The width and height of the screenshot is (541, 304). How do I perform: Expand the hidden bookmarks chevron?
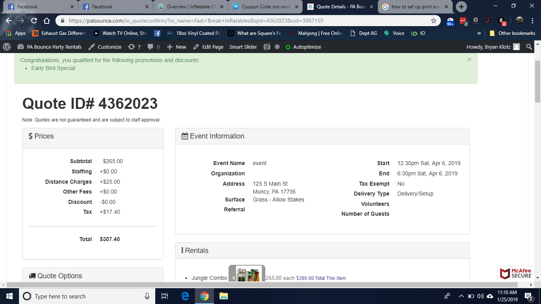point(479,33)
